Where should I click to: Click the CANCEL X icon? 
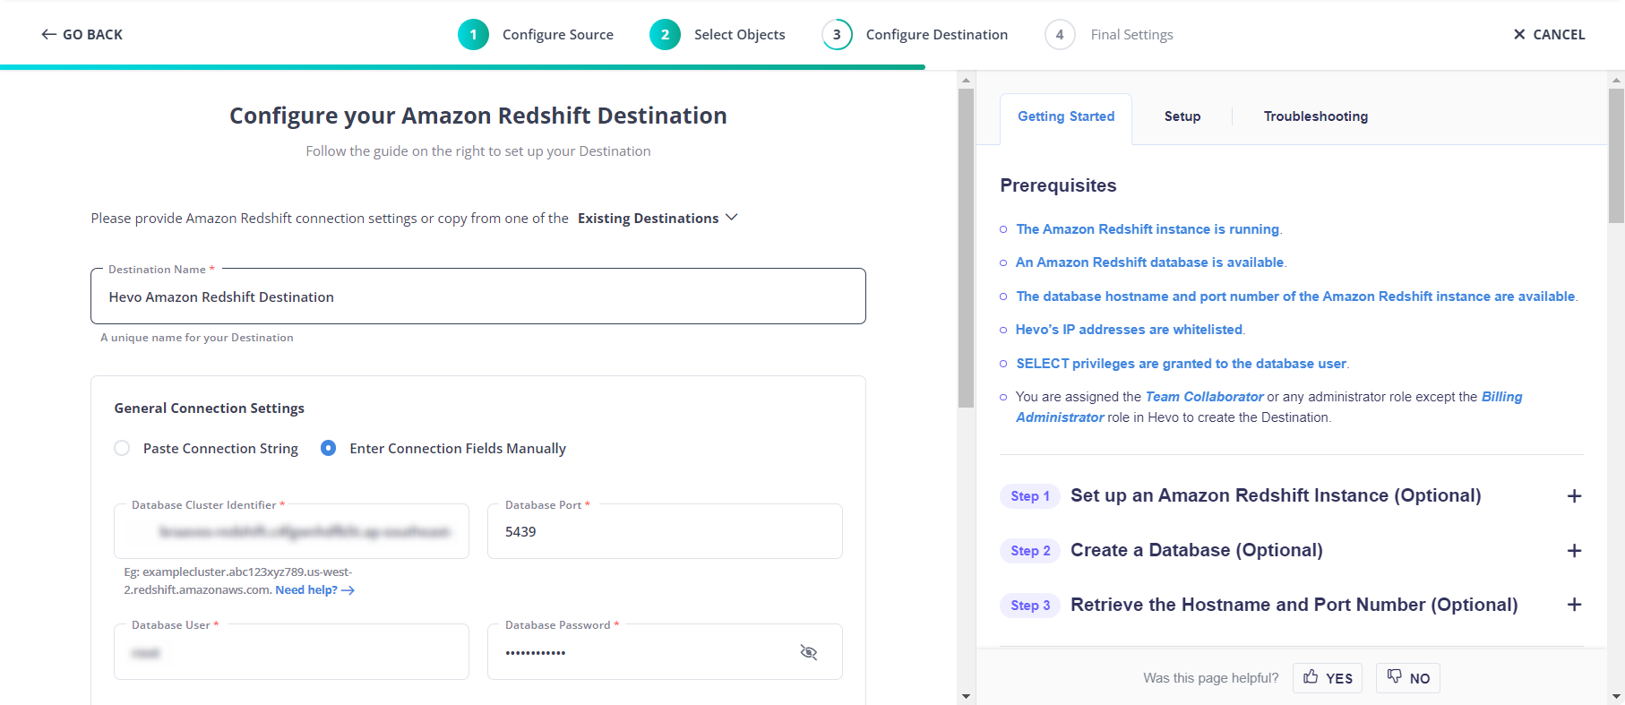point(1519,34)
